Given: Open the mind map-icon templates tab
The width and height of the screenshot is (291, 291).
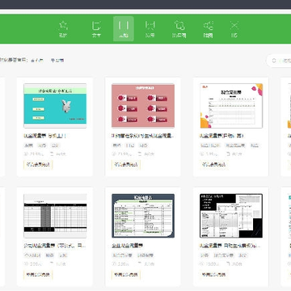Looking at the screenshot, I should pyautogui.click(x=208, y=29).
